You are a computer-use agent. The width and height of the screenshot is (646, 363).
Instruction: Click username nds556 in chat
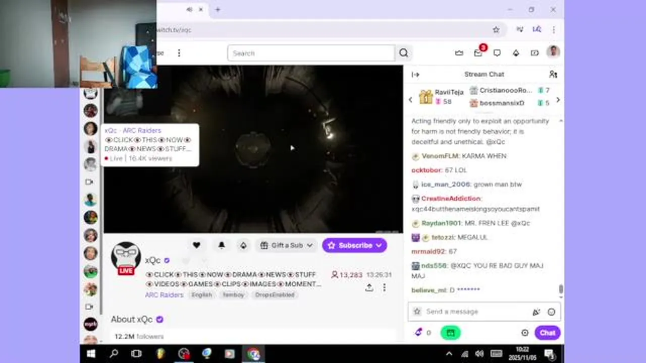(434, 265)
